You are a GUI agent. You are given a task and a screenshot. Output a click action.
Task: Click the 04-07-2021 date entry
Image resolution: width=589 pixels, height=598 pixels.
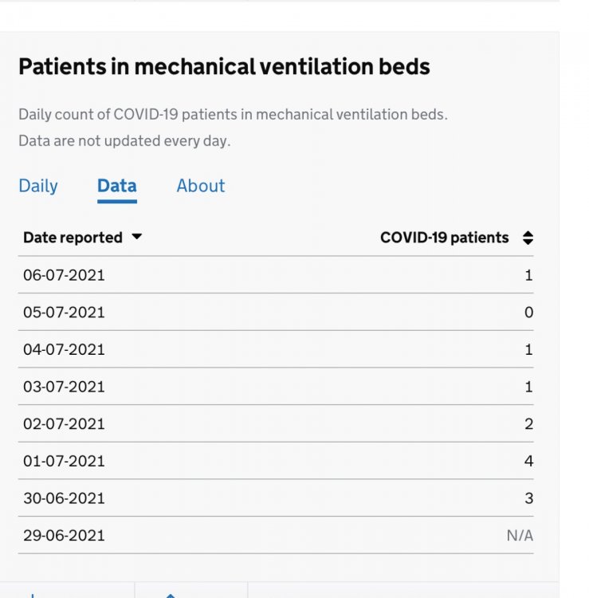[64, 349]
